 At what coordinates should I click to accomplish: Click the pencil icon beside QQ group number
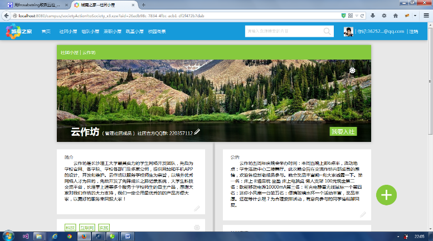pyautogui.click(x=197, y=132)
